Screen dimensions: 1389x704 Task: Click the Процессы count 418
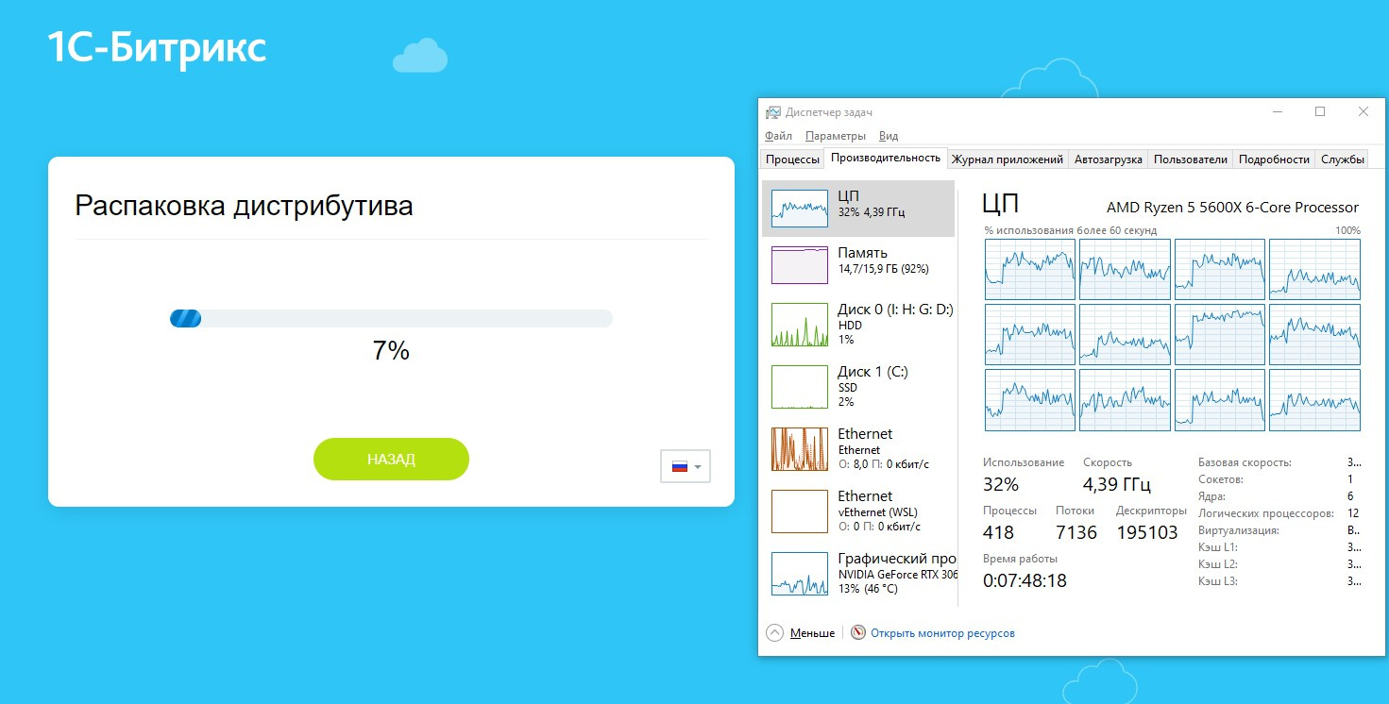(x=998, y=532)
